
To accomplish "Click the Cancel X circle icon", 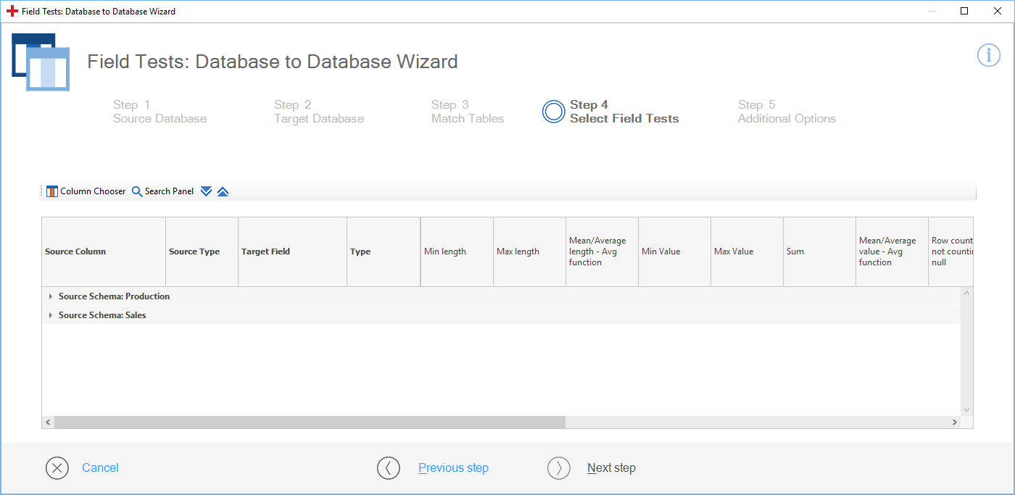I will point(57,468).
